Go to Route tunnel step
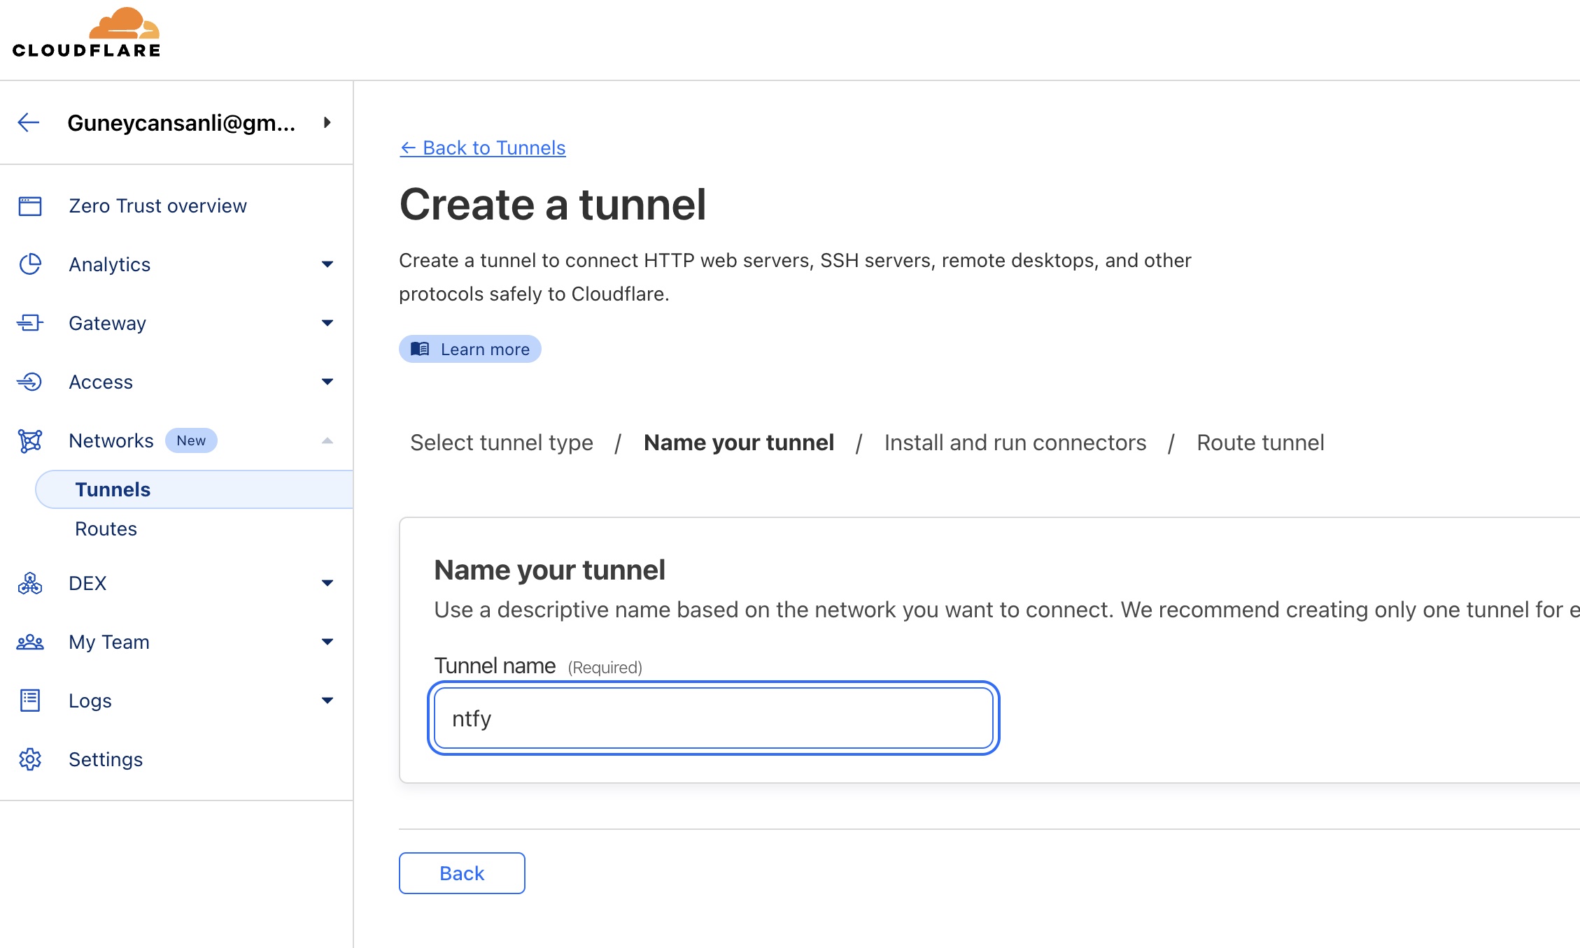1580x948 pixels. pos(1260,443)
